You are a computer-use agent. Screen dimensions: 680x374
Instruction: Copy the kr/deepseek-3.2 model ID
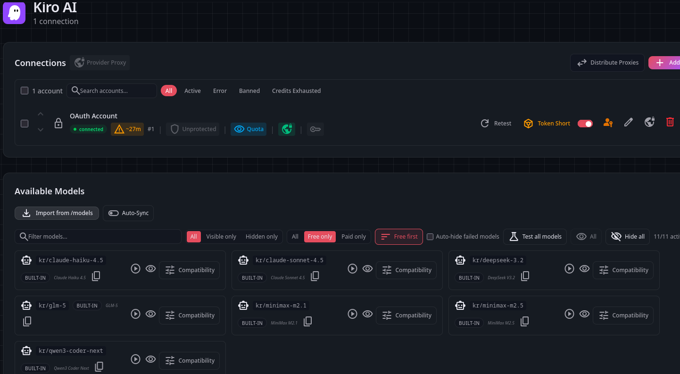pyautogui.click(x=525, y=276)
